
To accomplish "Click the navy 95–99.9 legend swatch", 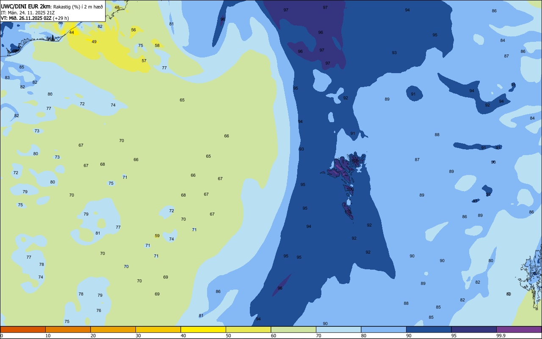I will (x=474, y=329).
